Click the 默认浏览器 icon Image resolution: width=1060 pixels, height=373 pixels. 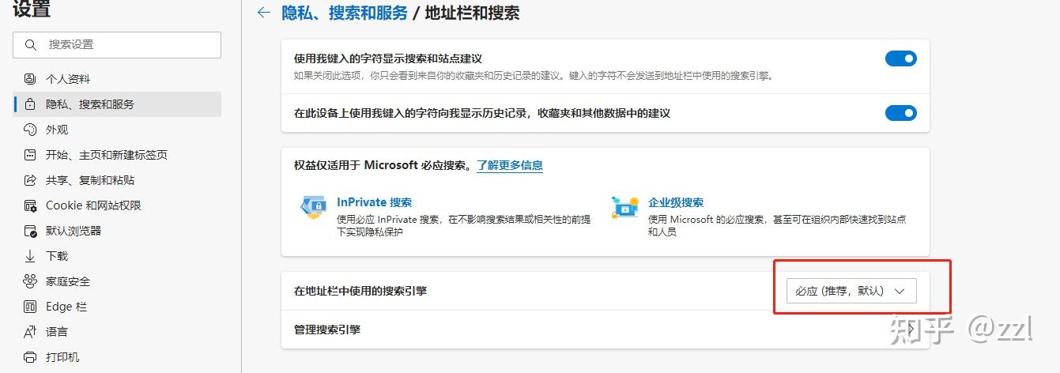(30, 231)
